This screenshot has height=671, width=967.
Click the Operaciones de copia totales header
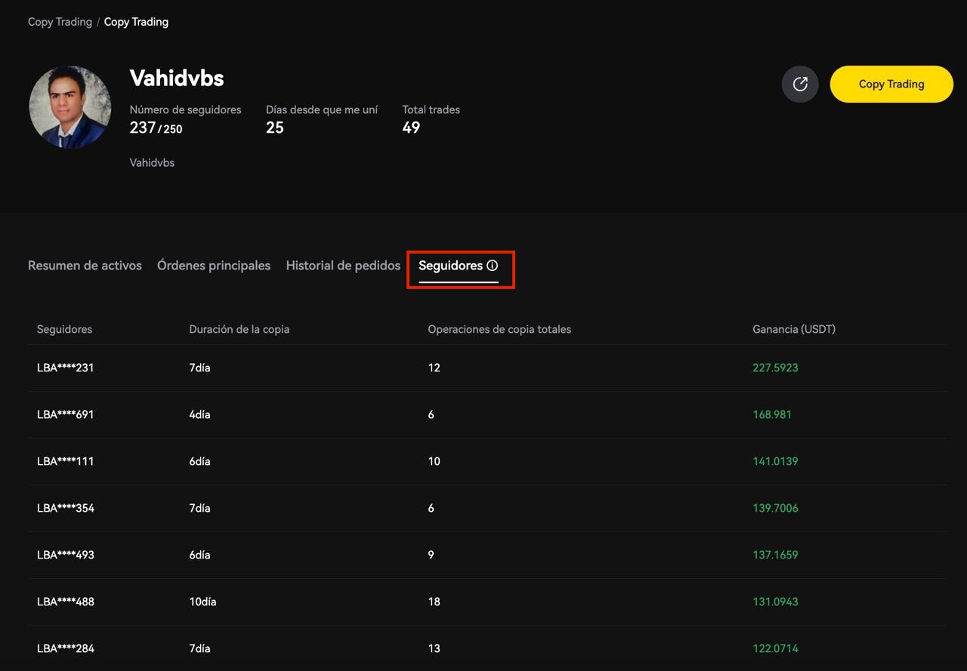(499, 329)
